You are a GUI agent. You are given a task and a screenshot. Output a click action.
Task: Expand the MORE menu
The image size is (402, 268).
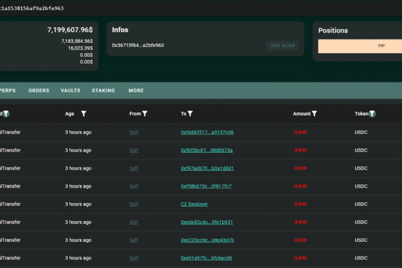[136, 90]
